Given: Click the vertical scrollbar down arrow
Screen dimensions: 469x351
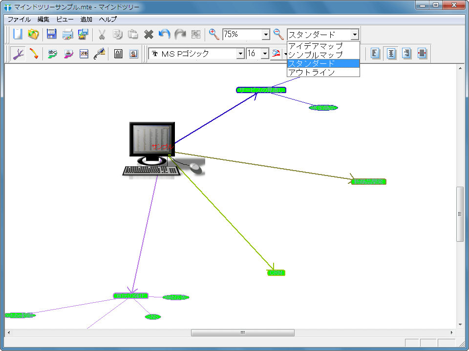Looking at the screenshot, I should click(x=460, y=325).
